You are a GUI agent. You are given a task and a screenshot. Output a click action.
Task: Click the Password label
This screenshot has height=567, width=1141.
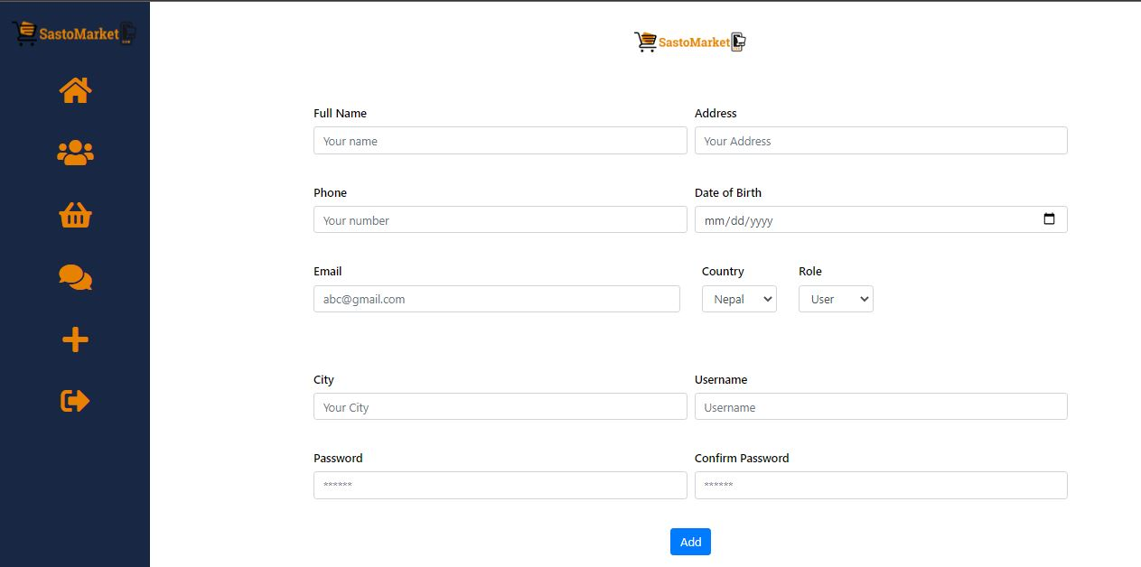pos(338,459)
